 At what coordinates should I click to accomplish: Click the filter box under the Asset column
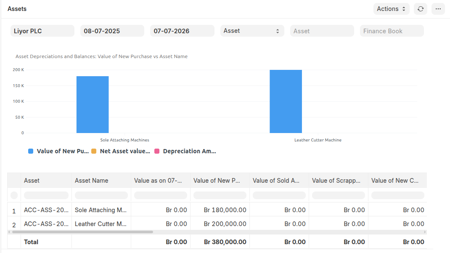click(46, 195)
